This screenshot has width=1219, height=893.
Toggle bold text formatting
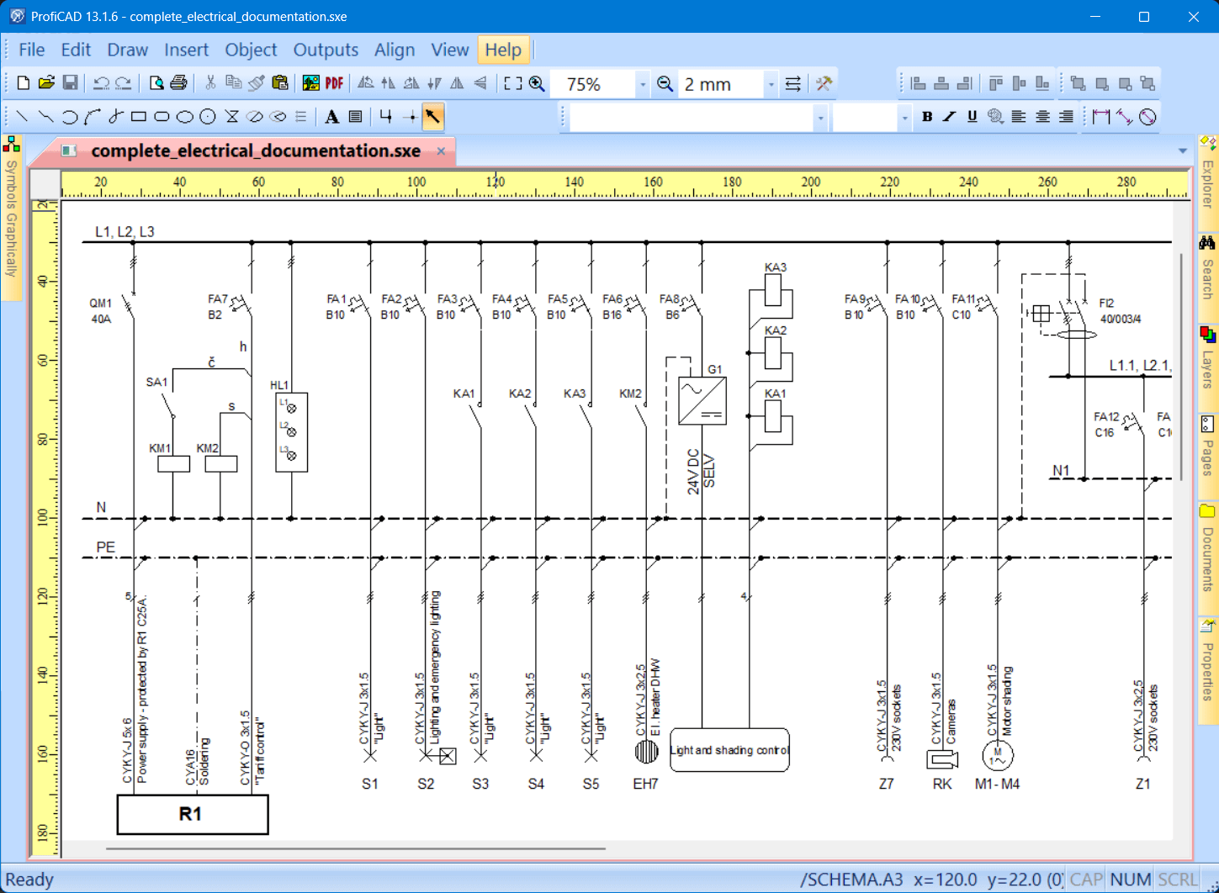[926, 117]
